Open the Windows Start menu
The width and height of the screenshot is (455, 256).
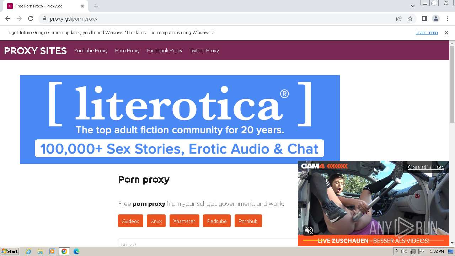(10, 251)
